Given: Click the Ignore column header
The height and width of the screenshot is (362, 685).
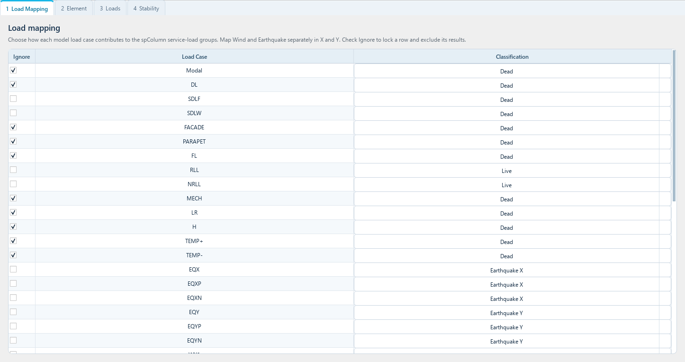Looking at the screenshot, I should tap(22, 56).
